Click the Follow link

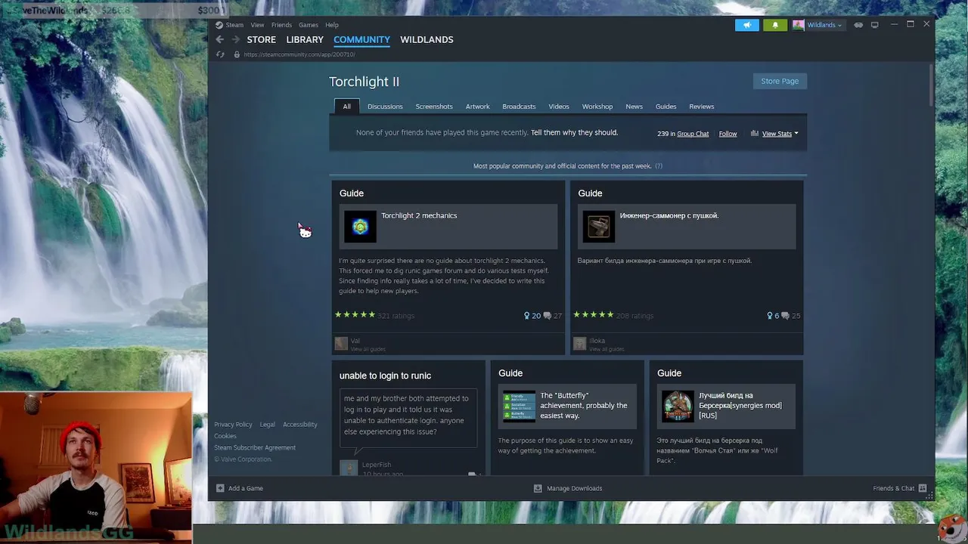coord(728,134)
